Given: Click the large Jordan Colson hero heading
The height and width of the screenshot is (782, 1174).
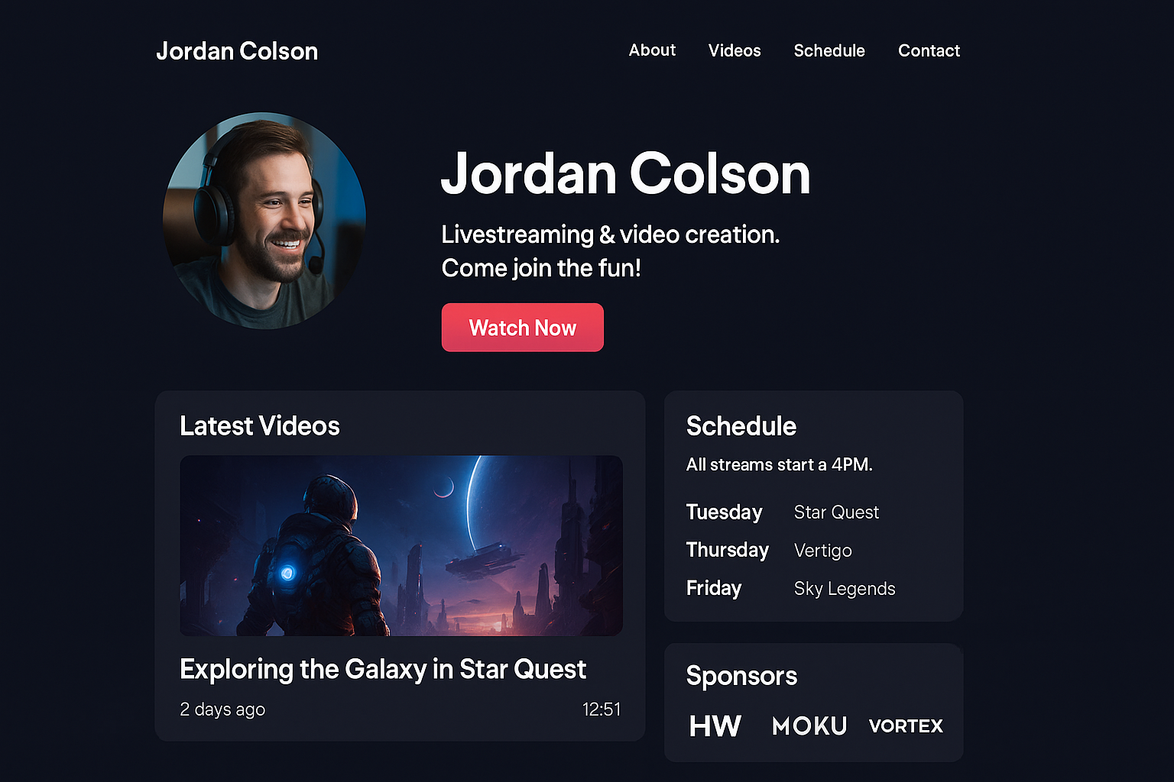Looking at the screenshot, I should 625,174.
